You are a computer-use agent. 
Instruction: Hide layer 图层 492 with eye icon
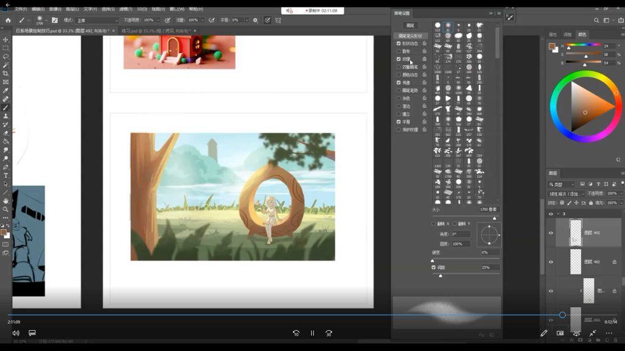point(551,233)
